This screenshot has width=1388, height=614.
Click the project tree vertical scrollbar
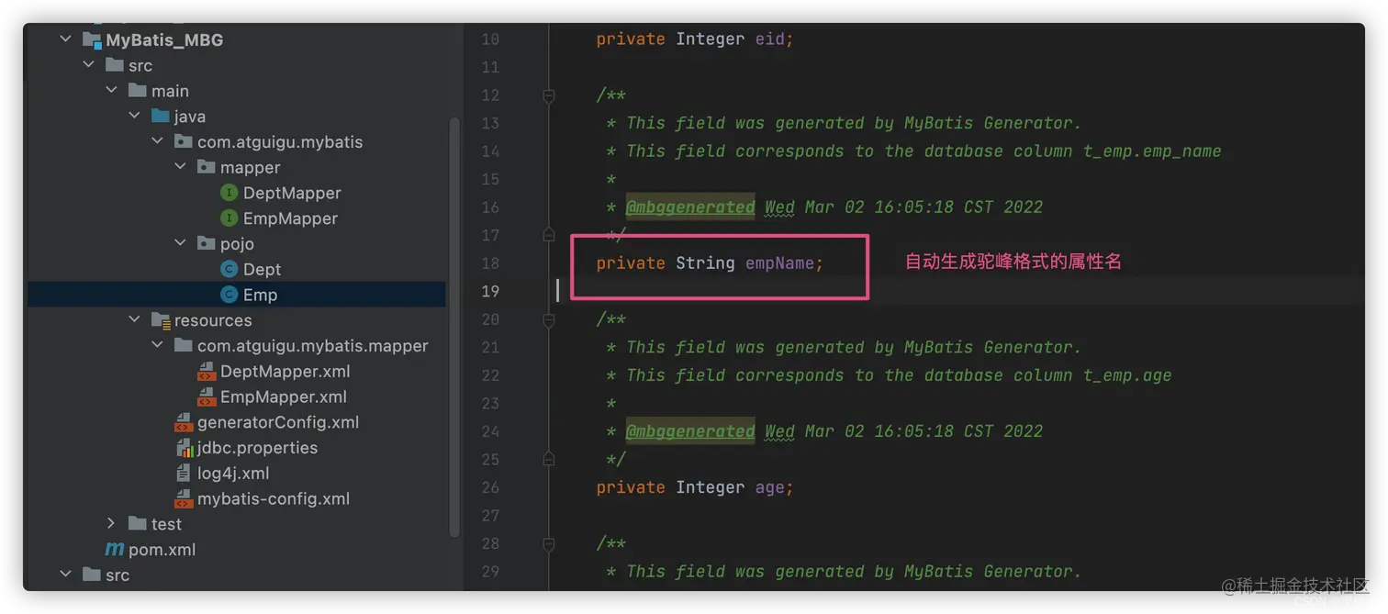453,326
